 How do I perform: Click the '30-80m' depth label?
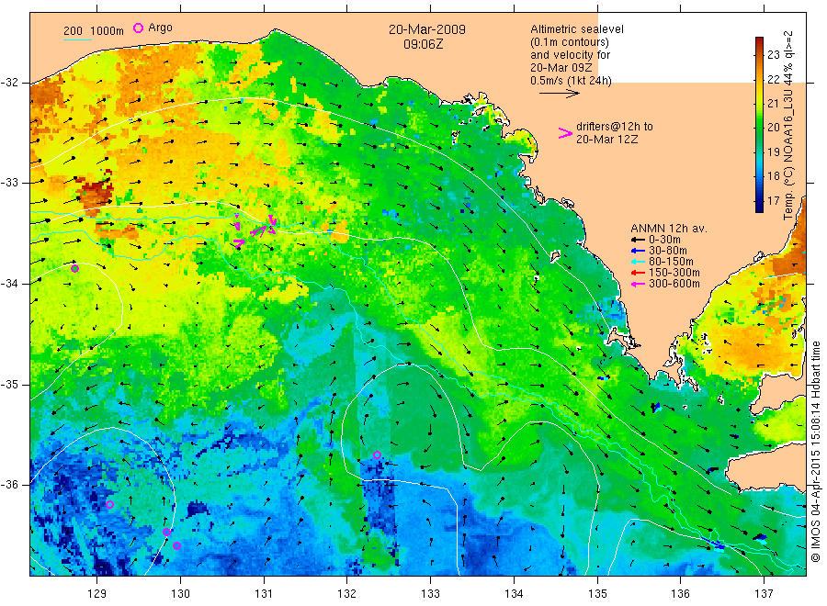668,251
